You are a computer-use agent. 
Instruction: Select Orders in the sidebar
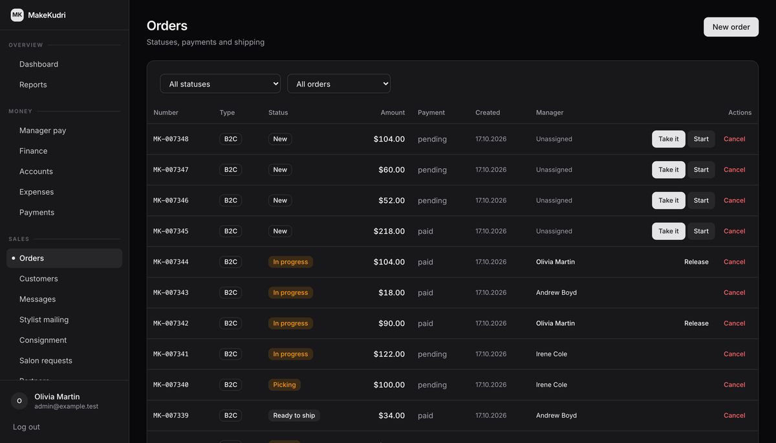[65, 258]
